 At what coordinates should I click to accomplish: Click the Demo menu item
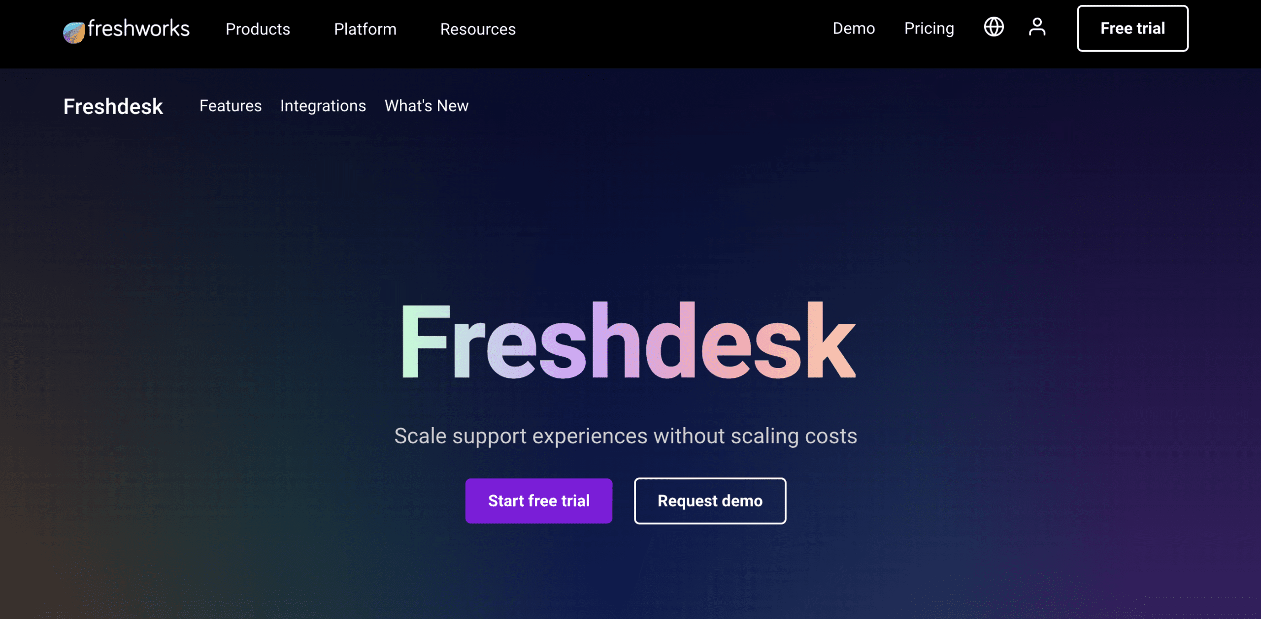point(854,28)
